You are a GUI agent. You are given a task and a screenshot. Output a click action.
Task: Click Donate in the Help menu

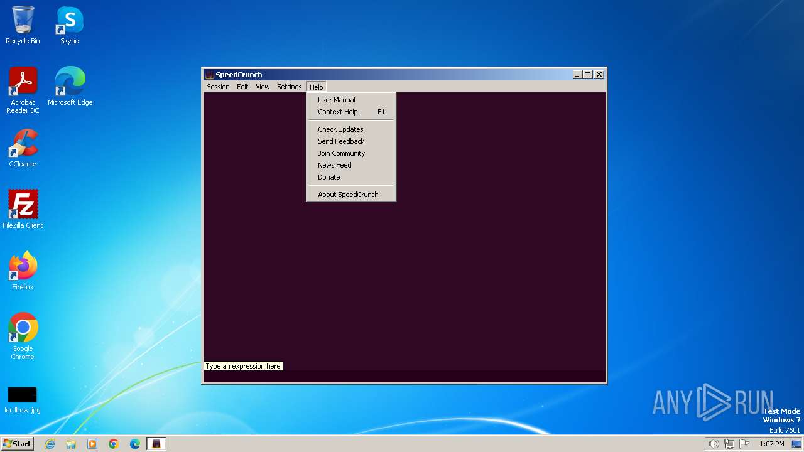coord(351,177)
